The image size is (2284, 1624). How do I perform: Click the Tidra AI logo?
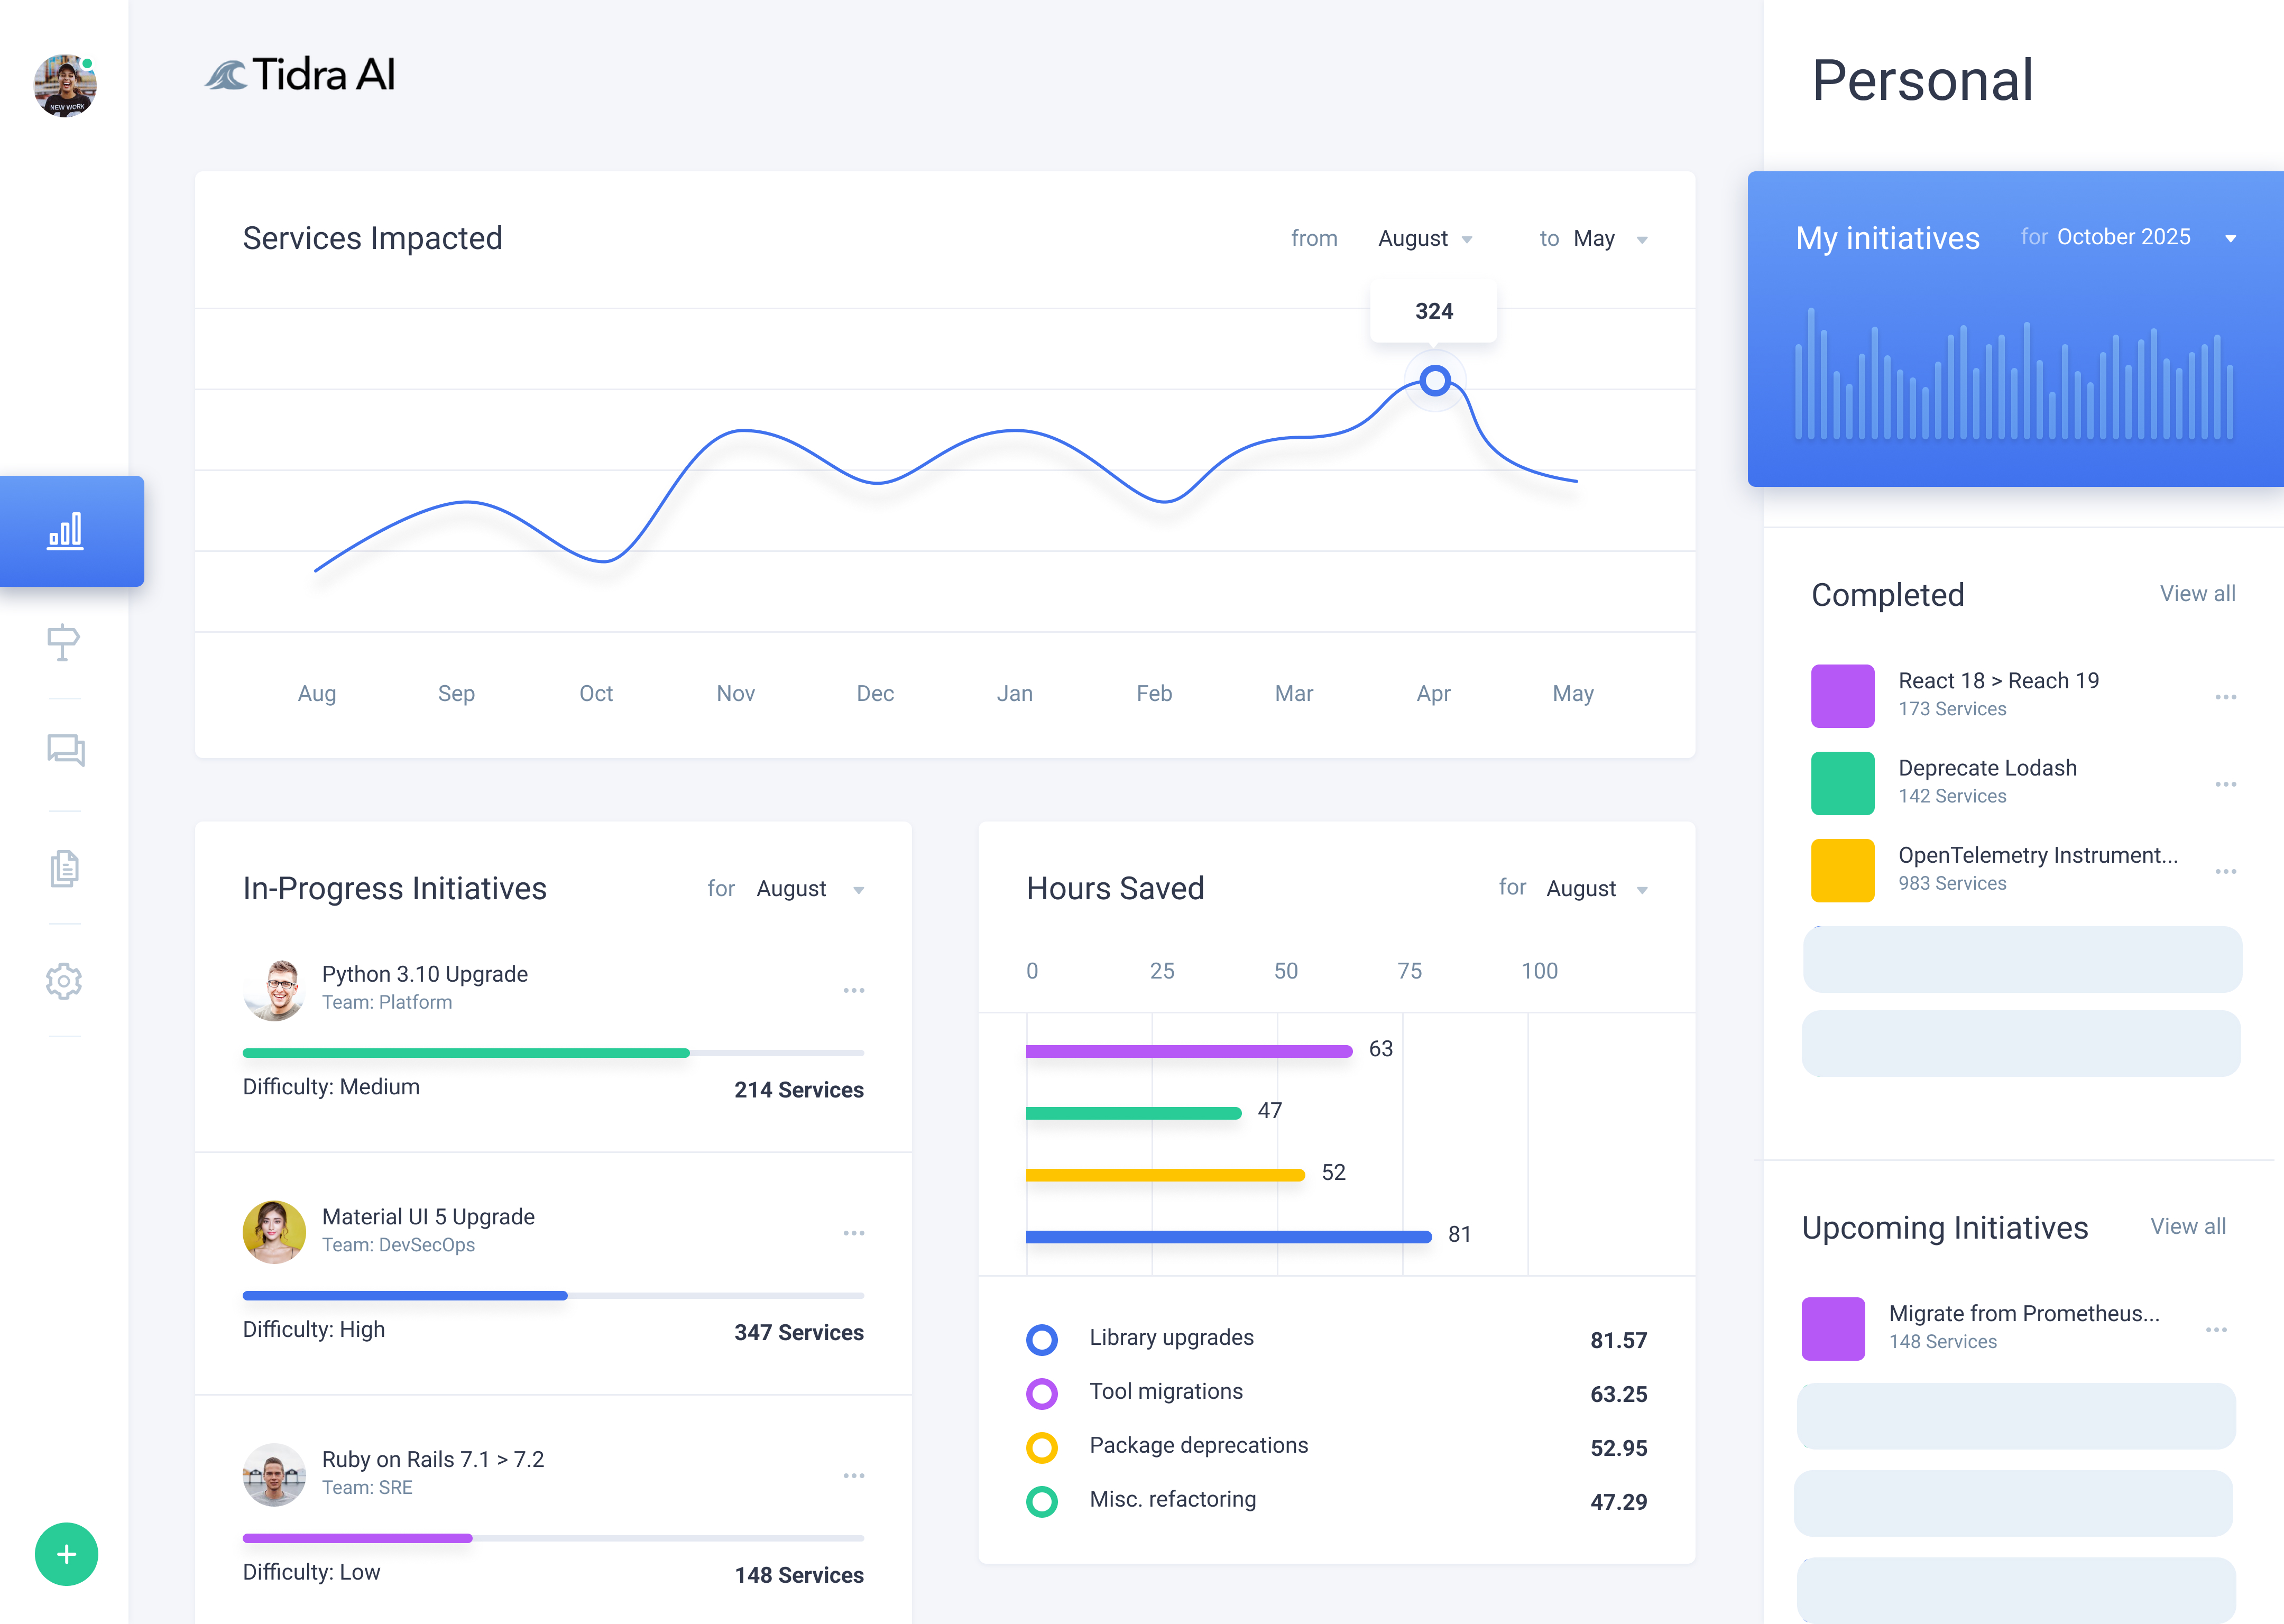click(x=300, y=75)
